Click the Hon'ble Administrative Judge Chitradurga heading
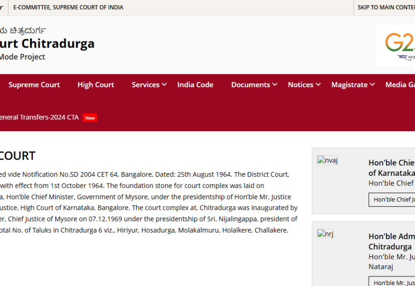The image size is (415, 286). pos(391,242)
